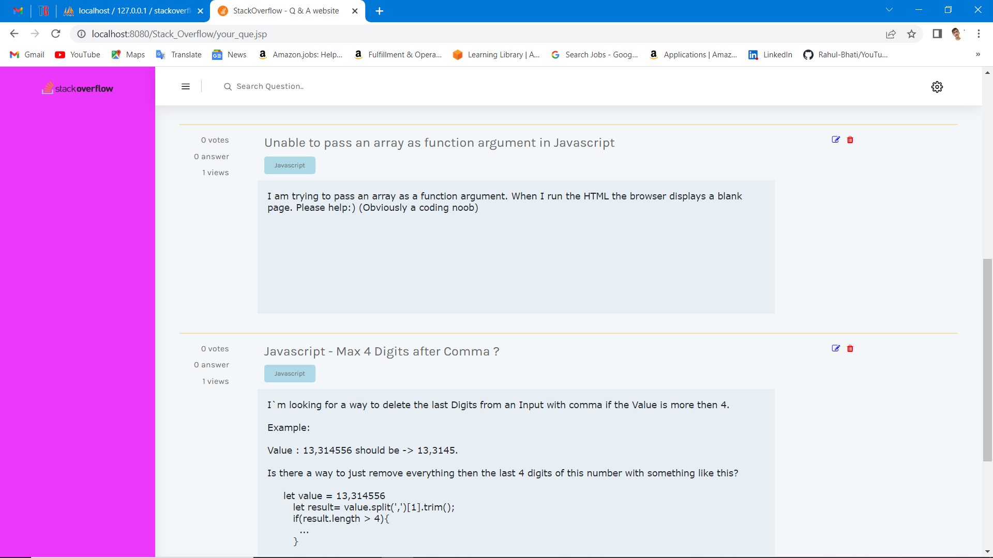The image size is (993, 558).
Task: Delete the 'Max 4 Digits after Comma' question
Action: coord(850,348)
